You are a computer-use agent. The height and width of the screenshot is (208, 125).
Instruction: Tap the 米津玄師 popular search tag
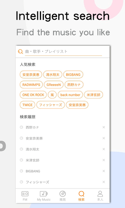click(93, 95)
